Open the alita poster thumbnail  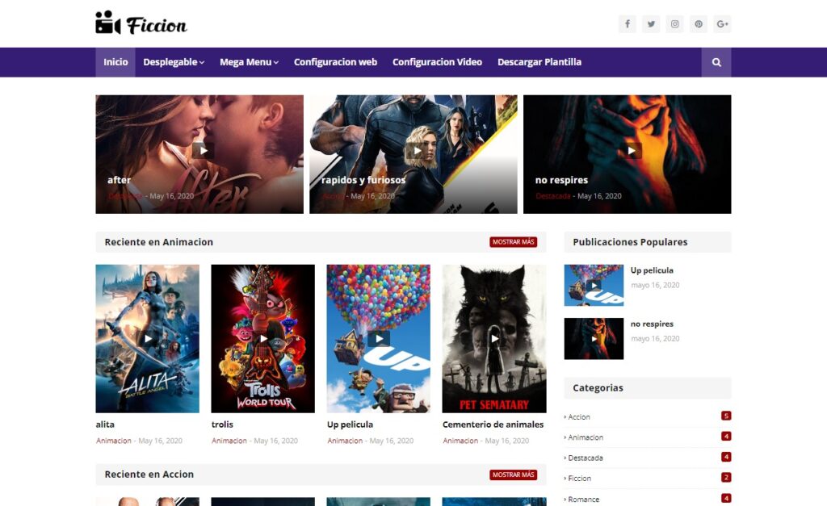[148, 338]
